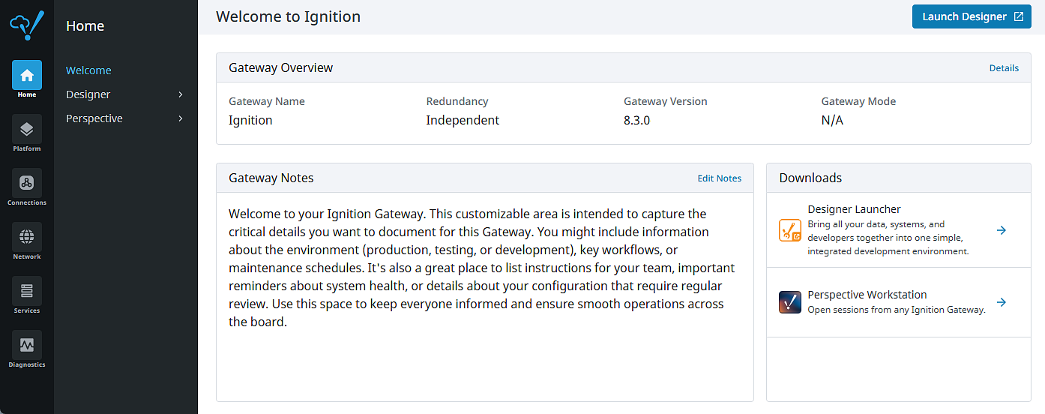
Task: Click the Ignition logo icon
Action: pos(27,25)
